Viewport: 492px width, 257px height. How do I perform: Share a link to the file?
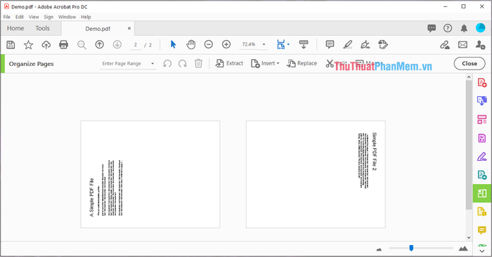click(445, 45)
